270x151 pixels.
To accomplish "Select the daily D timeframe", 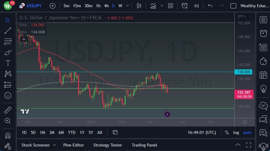I will pos(114,6).
